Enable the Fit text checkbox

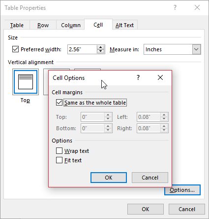tap(59, 160)
